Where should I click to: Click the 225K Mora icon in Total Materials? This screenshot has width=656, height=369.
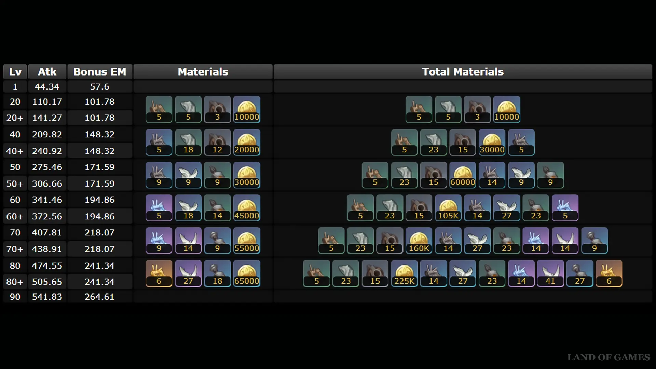pos(405,273)
